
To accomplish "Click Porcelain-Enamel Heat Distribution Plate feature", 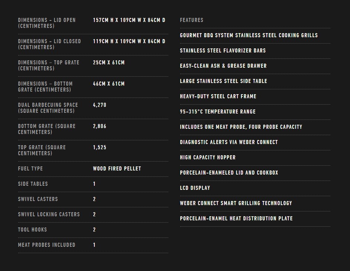I will 236,219.
